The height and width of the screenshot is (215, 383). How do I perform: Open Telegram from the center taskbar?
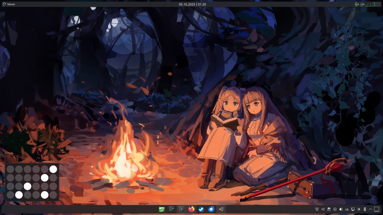tap(221, 209)
